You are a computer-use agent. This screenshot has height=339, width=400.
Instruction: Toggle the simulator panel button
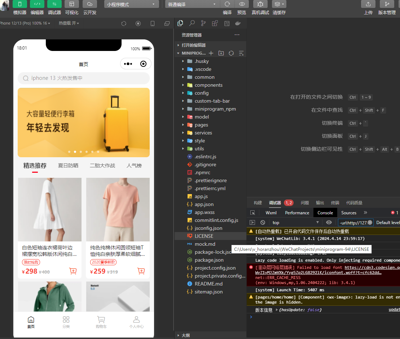click(x=19, y=4)
